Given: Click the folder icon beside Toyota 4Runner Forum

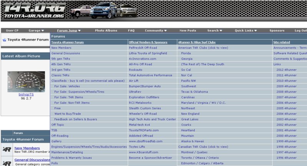Looking at the screenshot, I should pos(4,40).
